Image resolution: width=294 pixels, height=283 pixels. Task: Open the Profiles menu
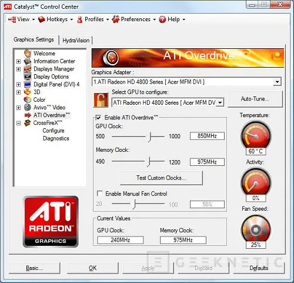click(93, 19)
